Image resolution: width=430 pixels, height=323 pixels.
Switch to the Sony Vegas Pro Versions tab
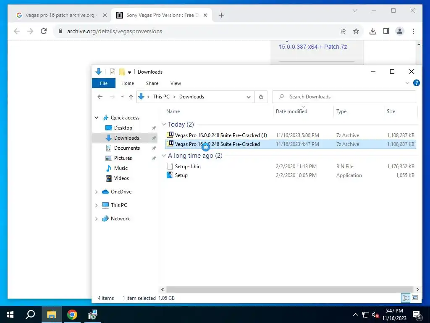click(161, 15)
